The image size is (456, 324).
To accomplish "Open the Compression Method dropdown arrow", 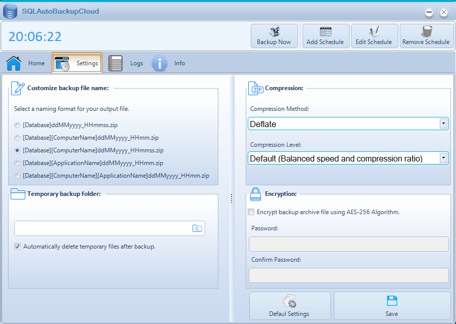I will (443, 124).
